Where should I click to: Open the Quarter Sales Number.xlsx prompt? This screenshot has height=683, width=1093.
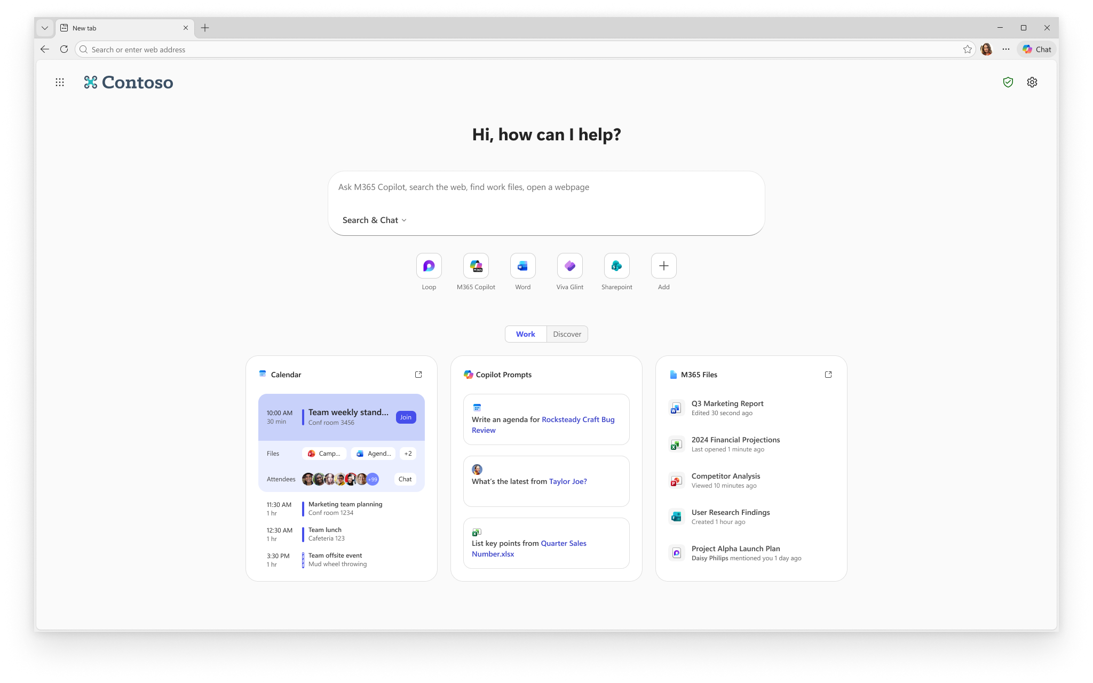pyautogui.click(x=546, y=543)
